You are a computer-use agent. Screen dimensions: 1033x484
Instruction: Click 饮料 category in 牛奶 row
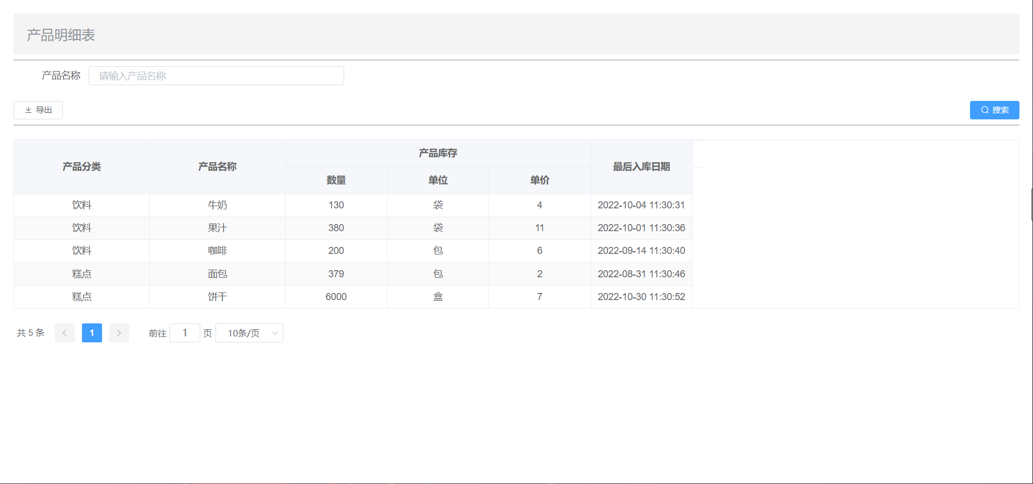pos(81,205)
